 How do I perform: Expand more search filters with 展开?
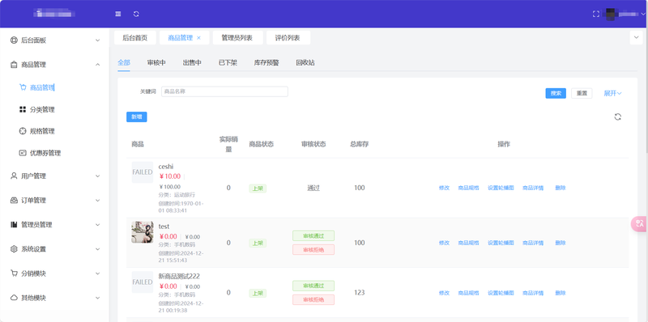612,93
